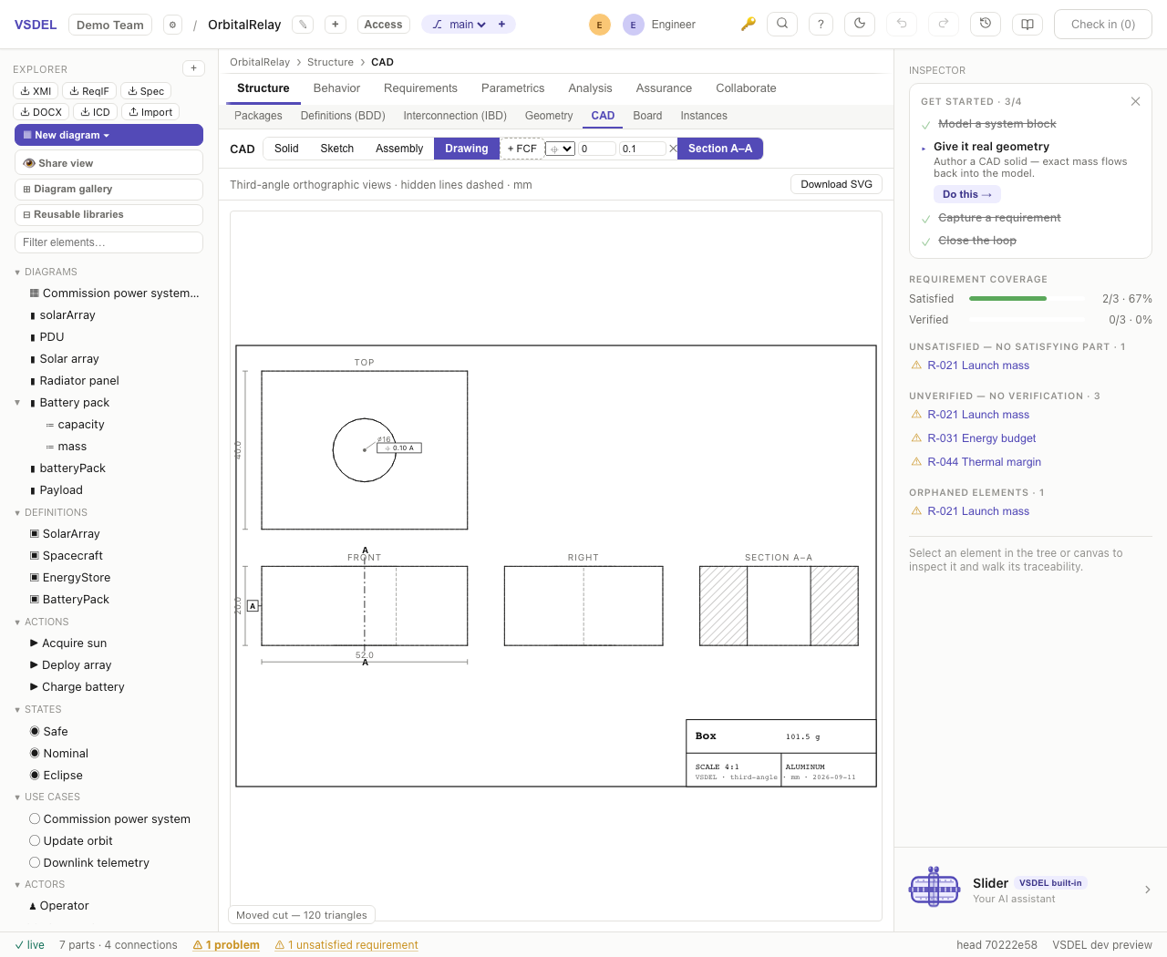Open the 1 problem status link

[226, 945]
